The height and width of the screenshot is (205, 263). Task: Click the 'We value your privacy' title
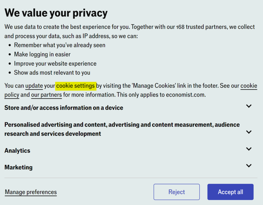[x=56, y=13]
